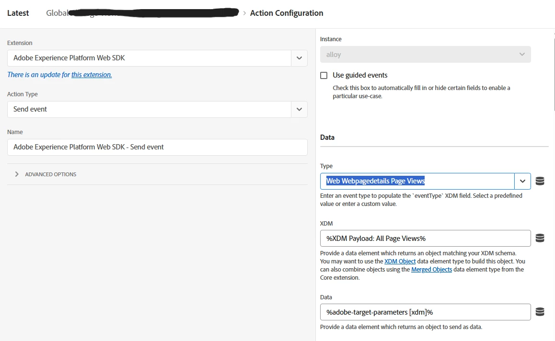Open data element picker beside XDM field

tap(540, 238)
